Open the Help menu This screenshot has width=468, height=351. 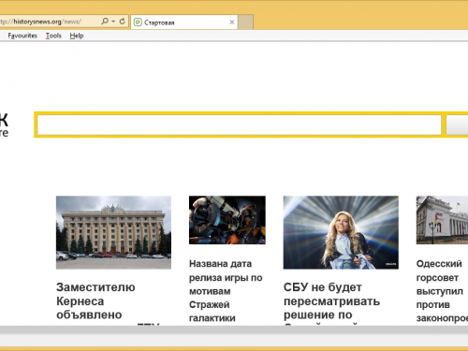click(x=77, y=36)
